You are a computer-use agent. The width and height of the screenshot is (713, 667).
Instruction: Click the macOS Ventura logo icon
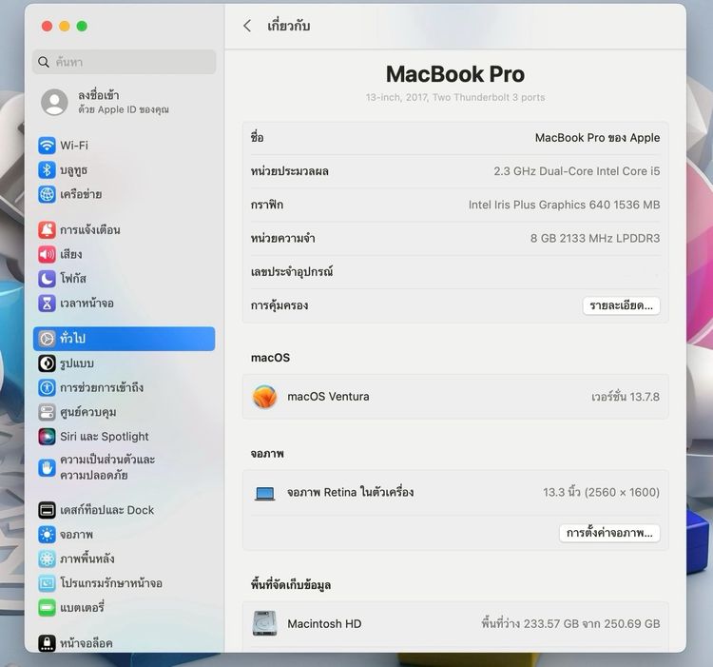click(x=264, y=397)
